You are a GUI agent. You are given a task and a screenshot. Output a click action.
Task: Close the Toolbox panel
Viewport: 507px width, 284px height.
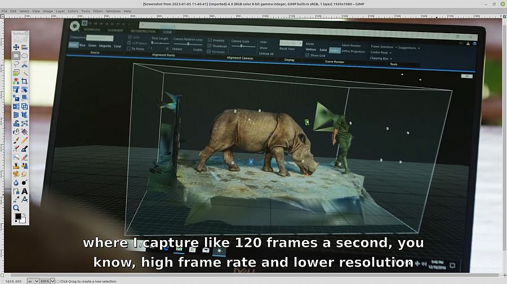tap(26, 33)
